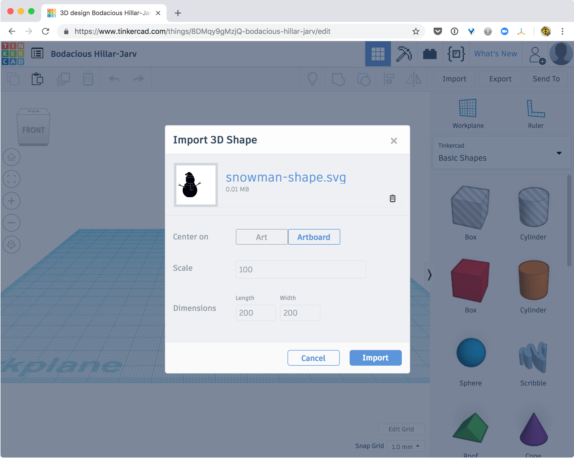The height and width of the screenshot is (458, 574).
Task: Open the Blocks editor via the brick icon
Action: click(x=429, y=53)
